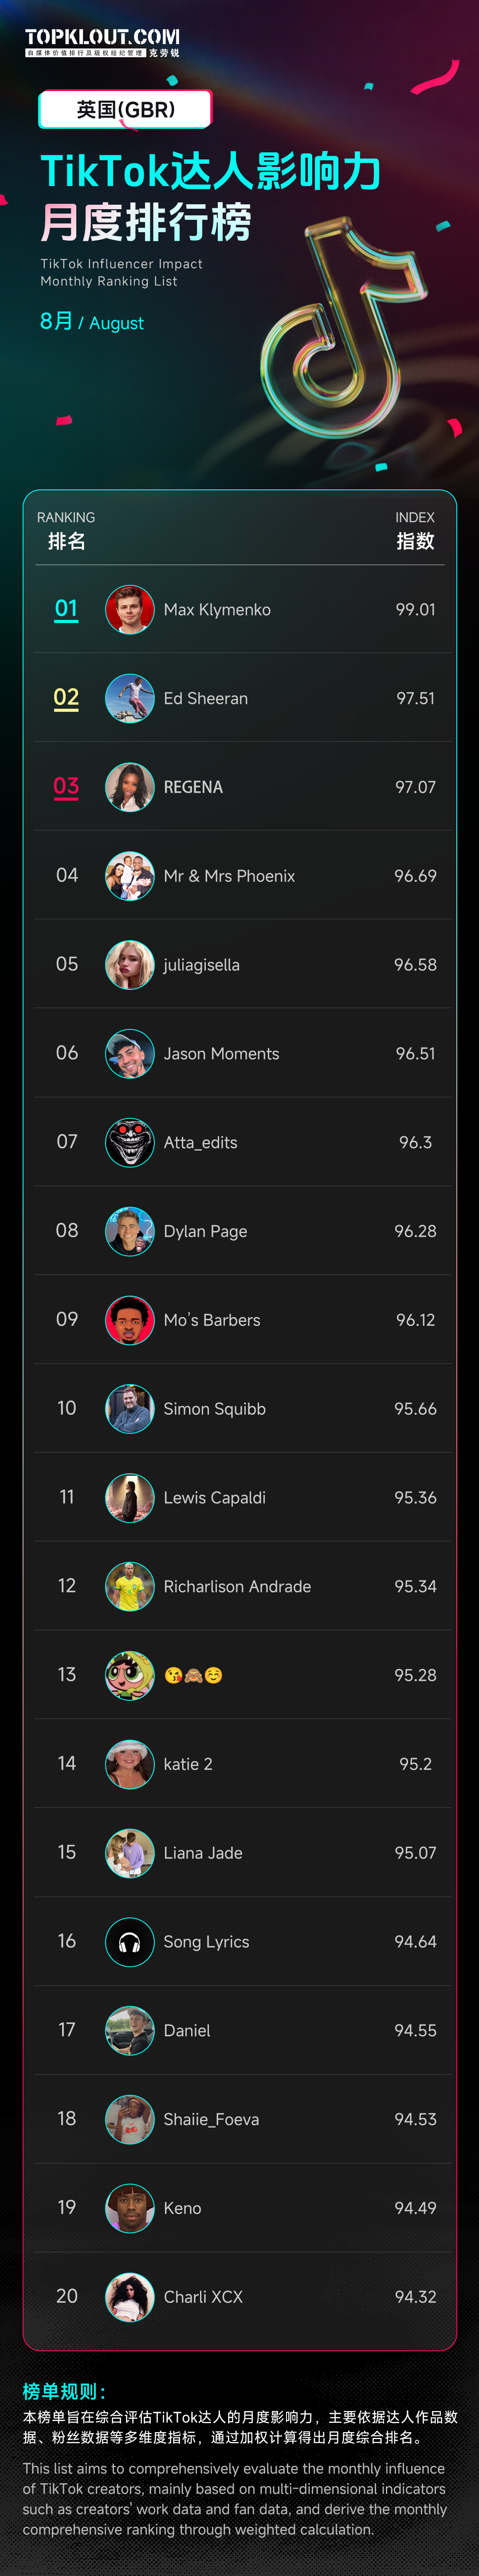Click Simon Squibb's name
The height and width of the screenshot is (2576, 479).
coord(215,1409)
